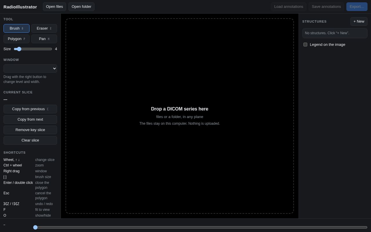Image resolution: width=371 pixels, height=232 pixels.
Task: Click the 'No structures' message box
Action: (x=335, y=33)
